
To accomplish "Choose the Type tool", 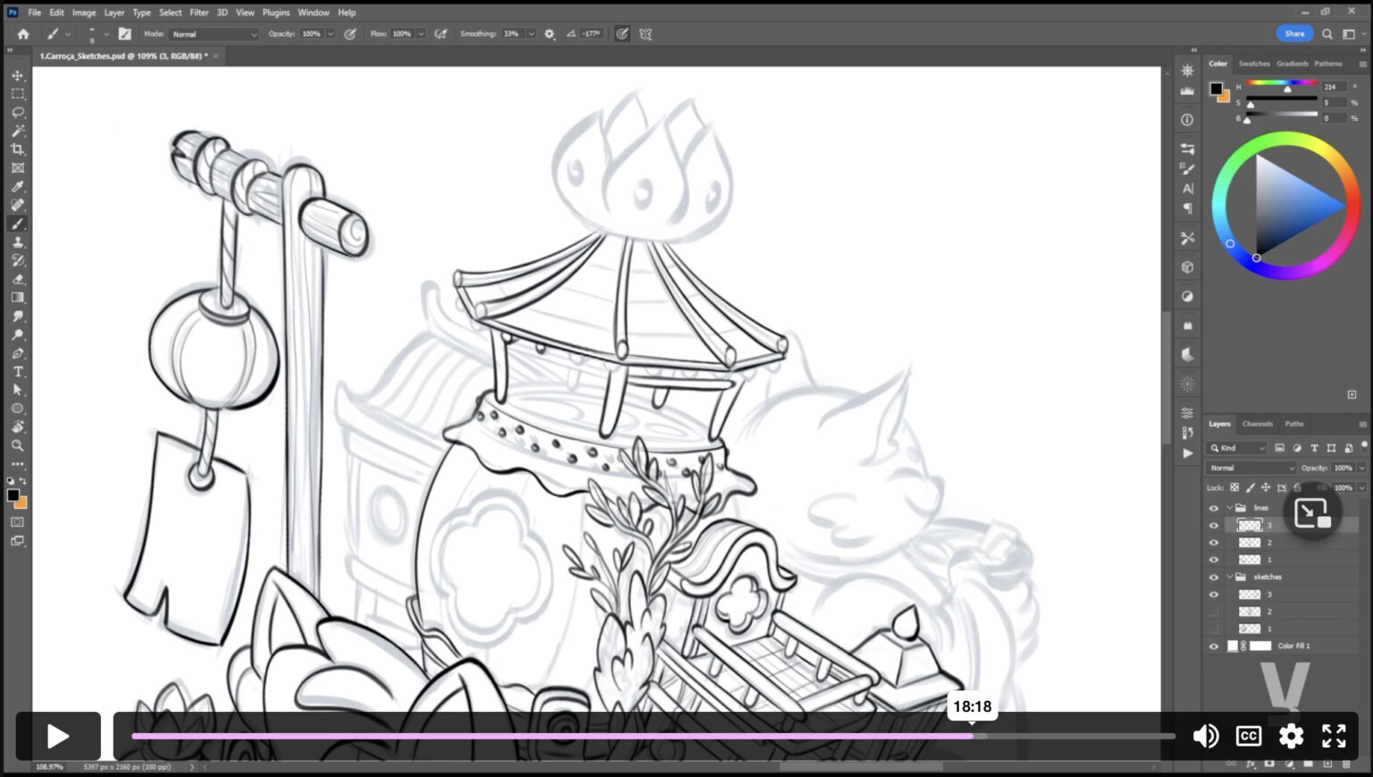I will pyautogui.click(x=17, y=372).
